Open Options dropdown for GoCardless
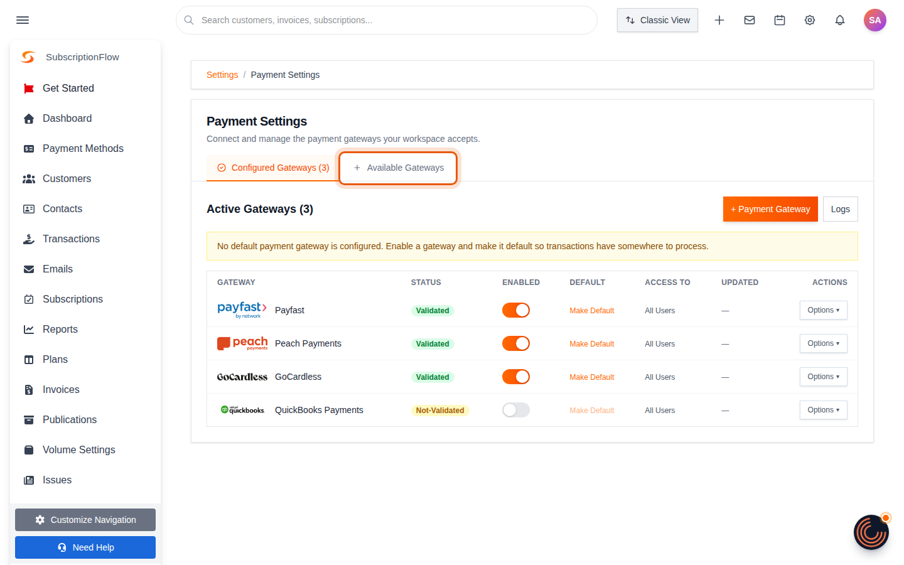The height and width of the screenshot is (565, 904). point(823,377)
